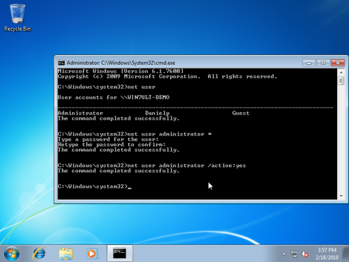Select the cmd.exe taskbar button
This screenshot has height=262, width=349.
120,253
